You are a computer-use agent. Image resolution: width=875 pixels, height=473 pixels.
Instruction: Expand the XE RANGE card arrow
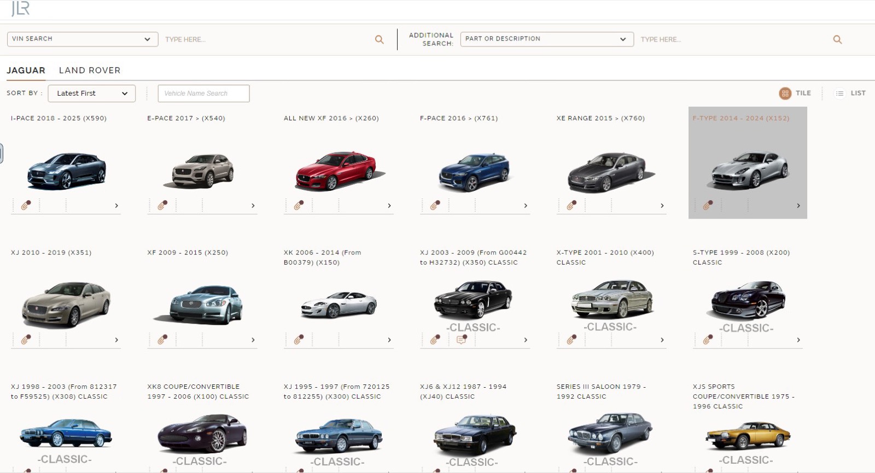click(x=662, y=206)
